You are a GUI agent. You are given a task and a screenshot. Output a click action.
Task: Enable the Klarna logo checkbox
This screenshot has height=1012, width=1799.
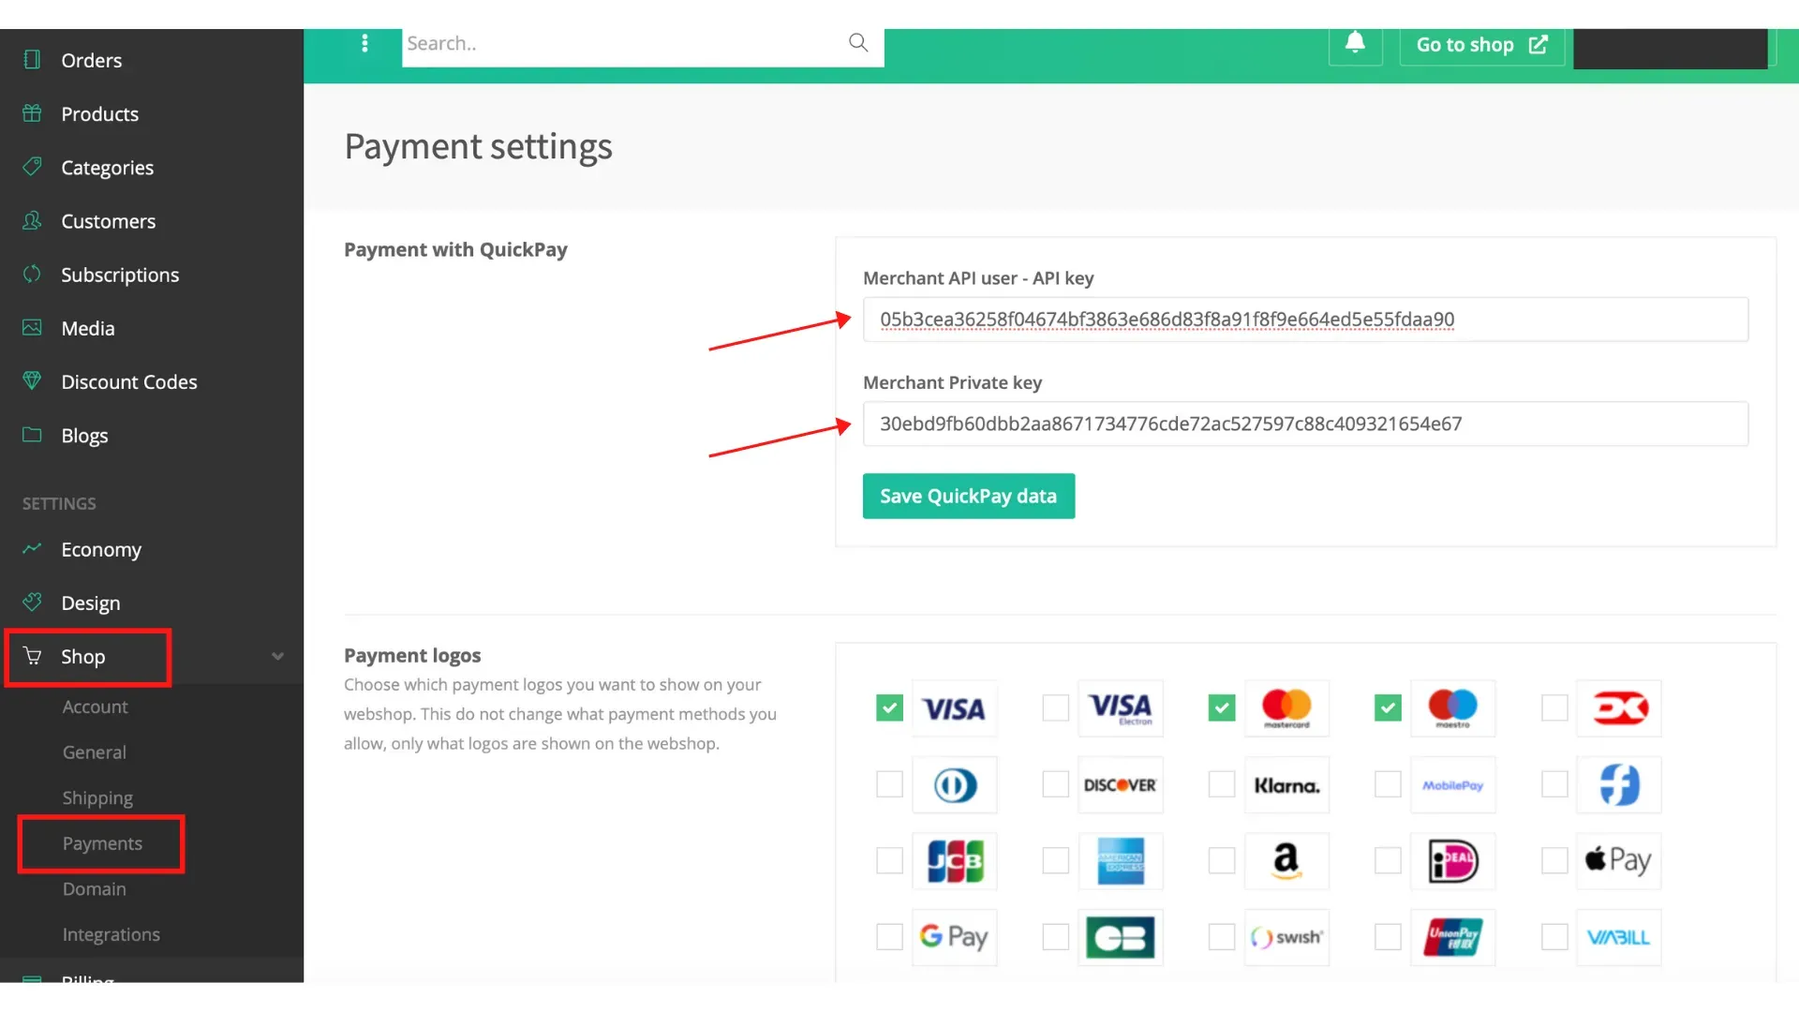(x=1222, y=784)
